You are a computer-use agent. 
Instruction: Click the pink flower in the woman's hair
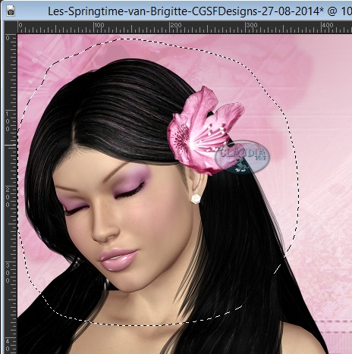[206, 131]
